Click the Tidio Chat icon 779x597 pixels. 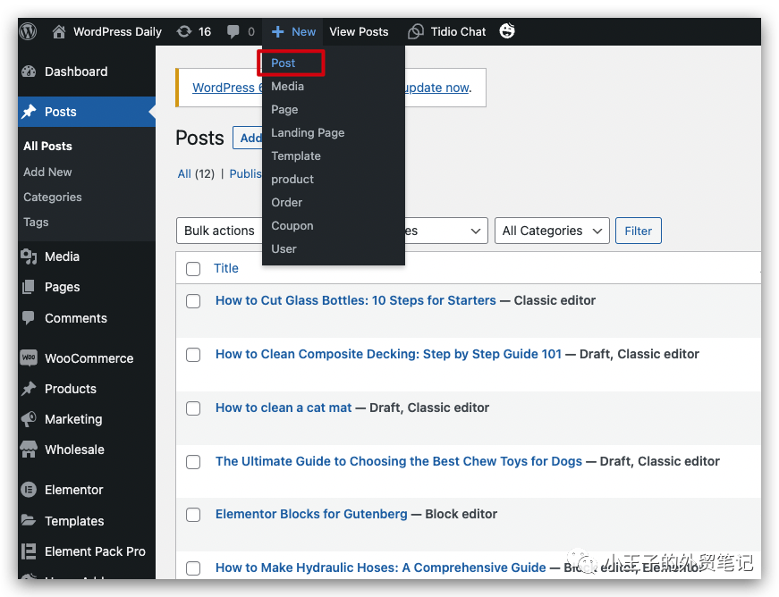pyautogui.click(x=415, y=32)
